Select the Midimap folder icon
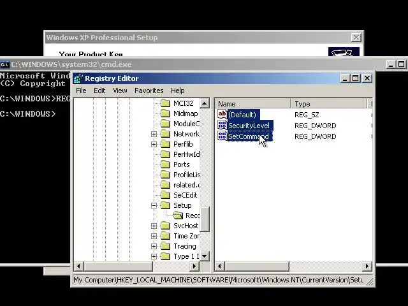This screenshot has width=408, height=306. click(166, 113)
